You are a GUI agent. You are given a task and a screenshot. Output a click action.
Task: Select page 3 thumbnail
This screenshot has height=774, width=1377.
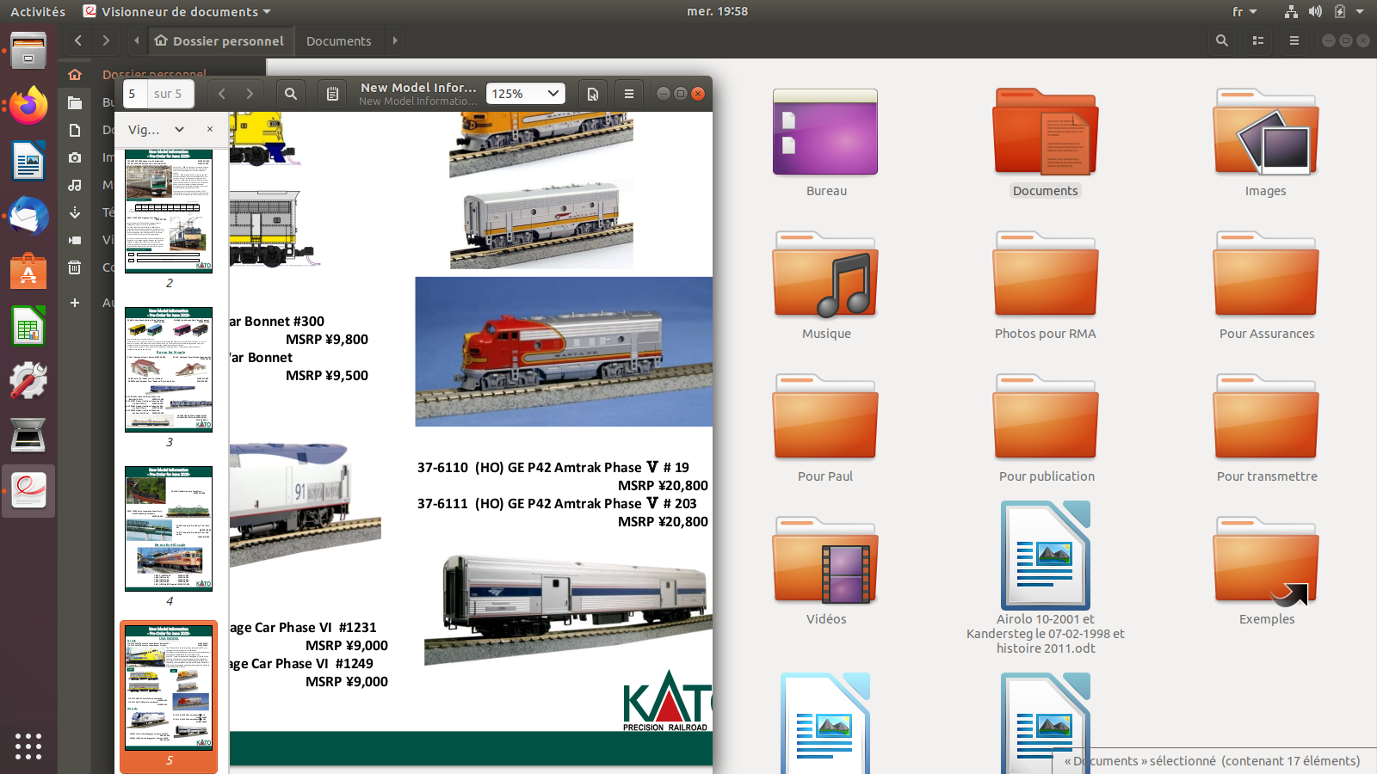click(x=169, y=370)
